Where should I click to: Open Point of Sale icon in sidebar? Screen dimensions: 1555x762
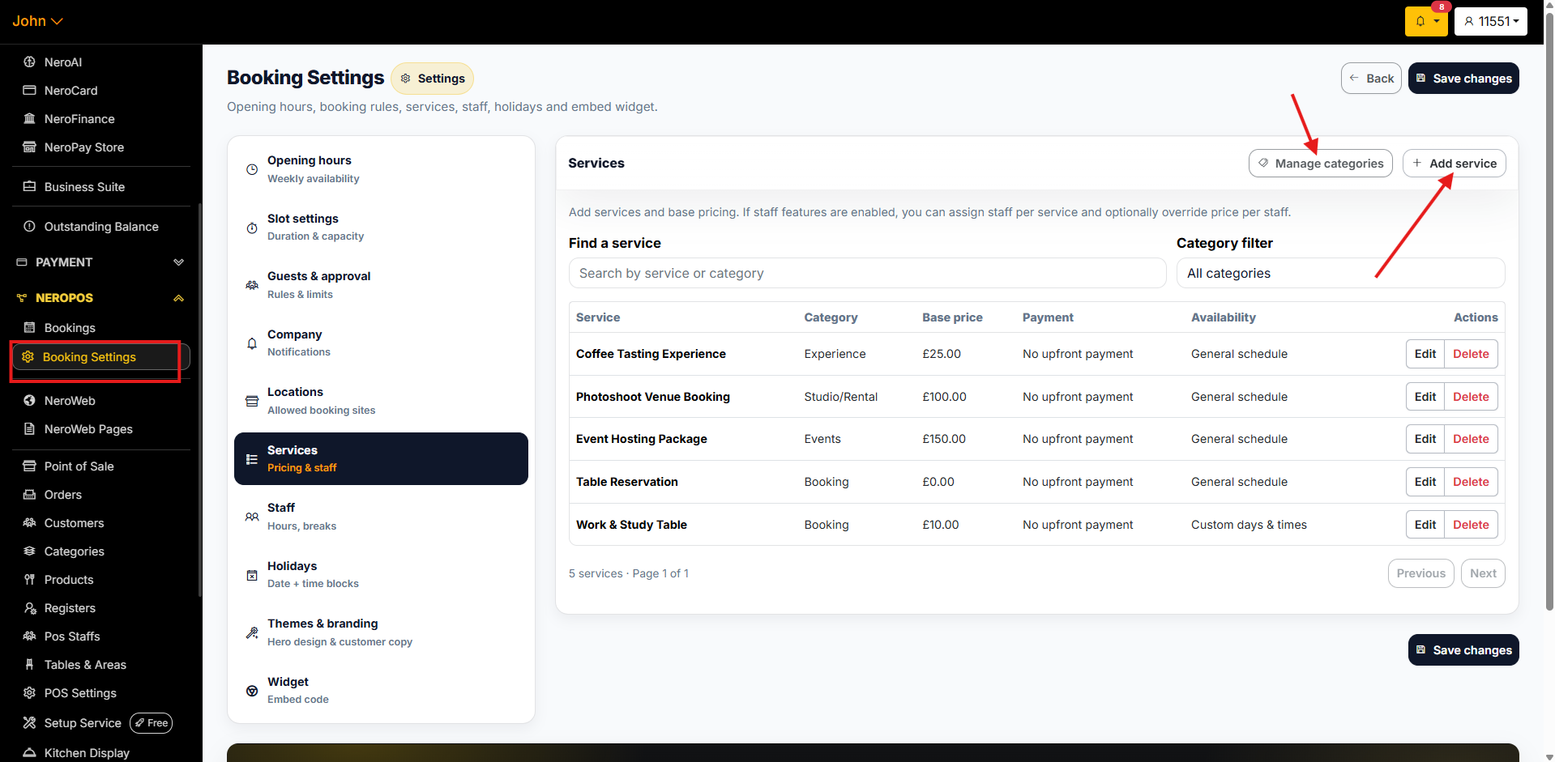click(x=29, y=466)
